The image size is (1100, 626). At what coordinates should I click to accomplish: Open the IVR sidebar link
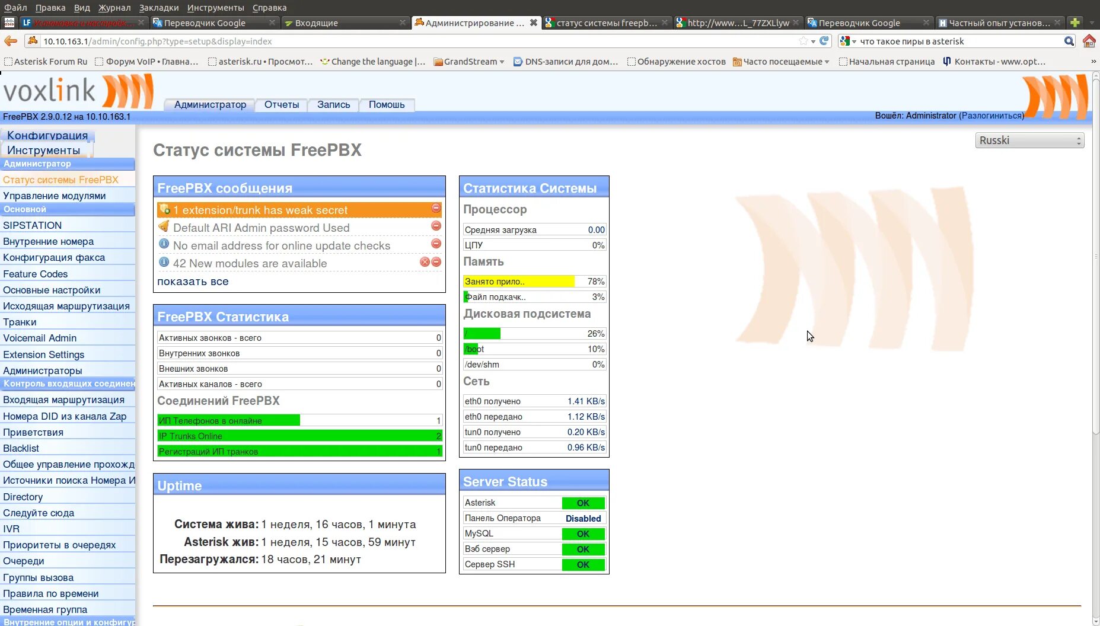pyautogui.click(x=11, y=529)
